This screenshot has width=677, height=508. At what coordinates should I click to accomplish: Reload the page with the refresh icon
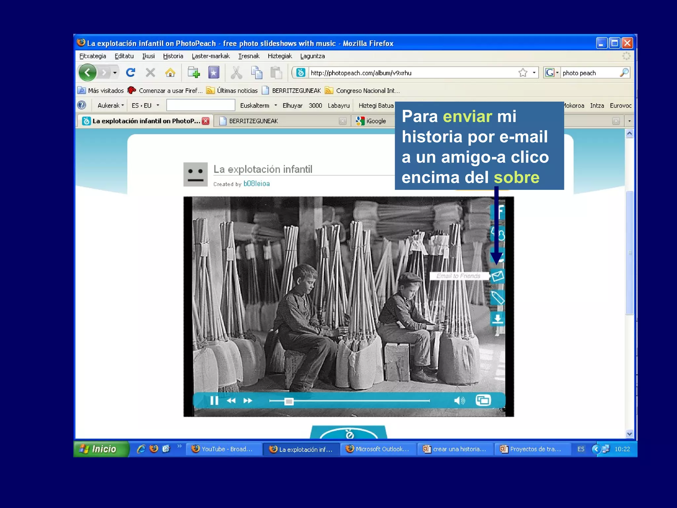coord(131,72)
